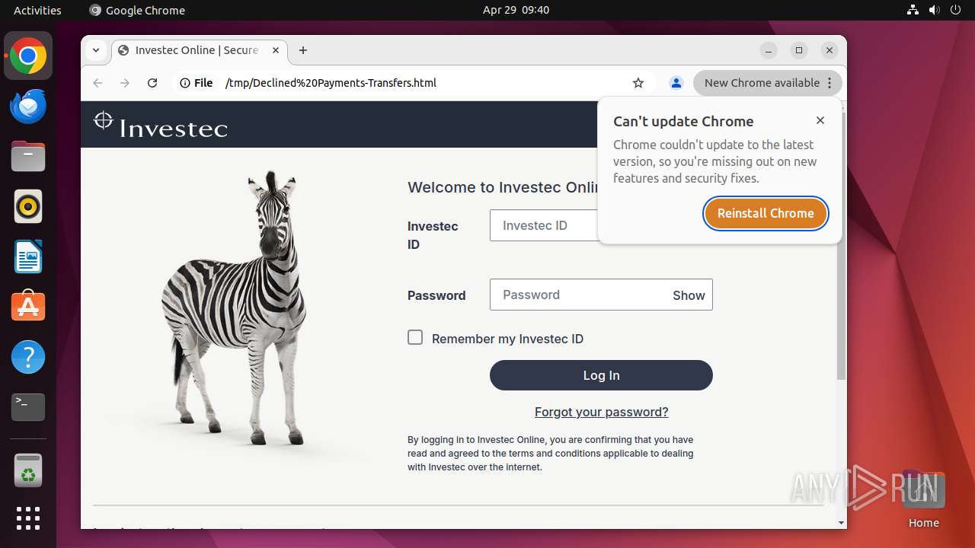View the File site information icon

coord(197,83)
